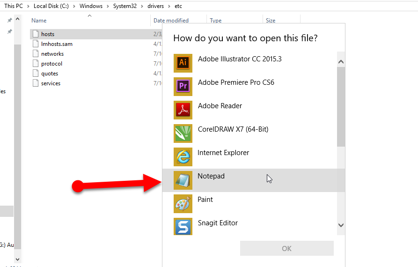Select the Adobe Illustrator CC 2015.3 icon
Image resolution: width=418 pixels, height=267 pixels.
(183, 63)
